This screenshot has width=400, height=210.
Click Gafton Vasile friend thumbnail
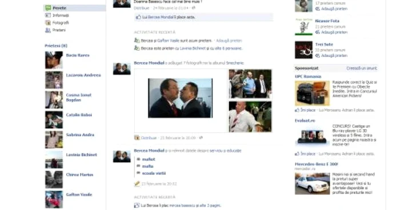(54, 199)
